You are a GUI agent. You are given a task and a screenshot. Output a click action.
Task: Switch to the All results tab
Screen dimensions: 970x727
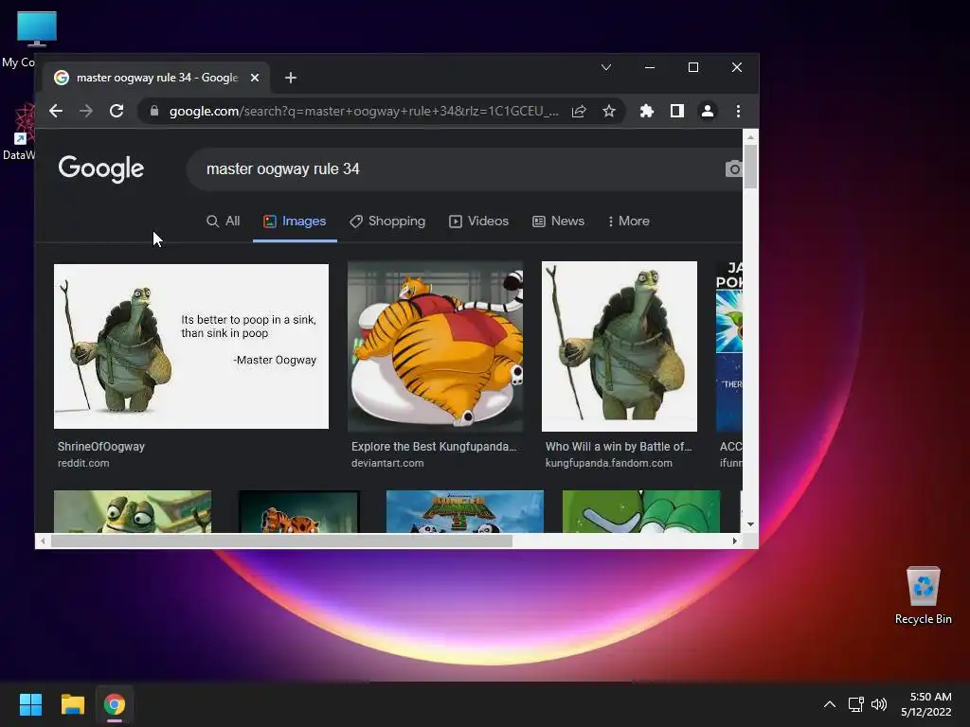coord(224,222)
